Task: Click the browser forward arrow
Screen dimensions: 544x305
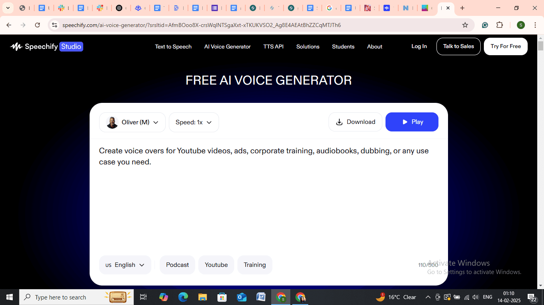Action: [23, 25]
